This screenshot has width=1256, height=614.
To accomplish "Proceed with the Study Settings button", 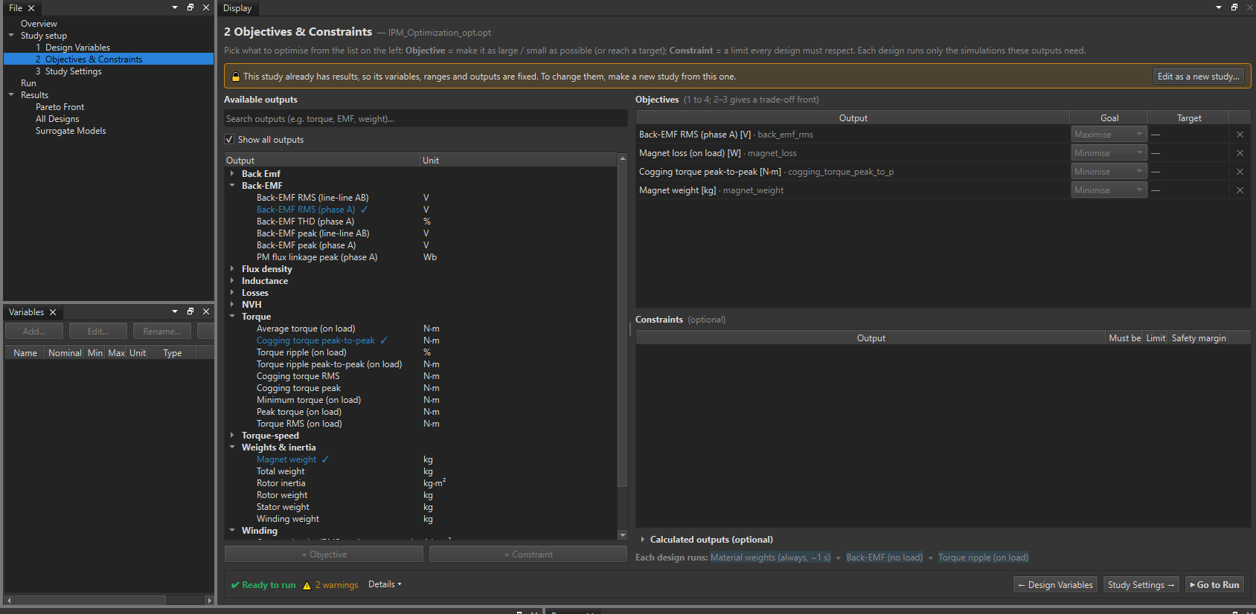I will 1141,585.
